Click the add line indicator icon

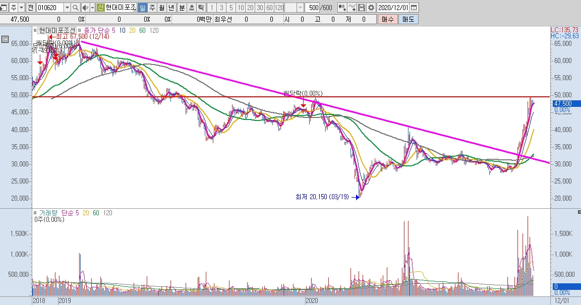(x=352, y=8)
